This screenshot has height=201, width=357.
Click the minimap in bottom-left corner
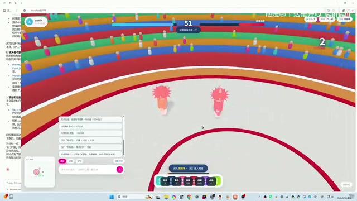[40, 172]
